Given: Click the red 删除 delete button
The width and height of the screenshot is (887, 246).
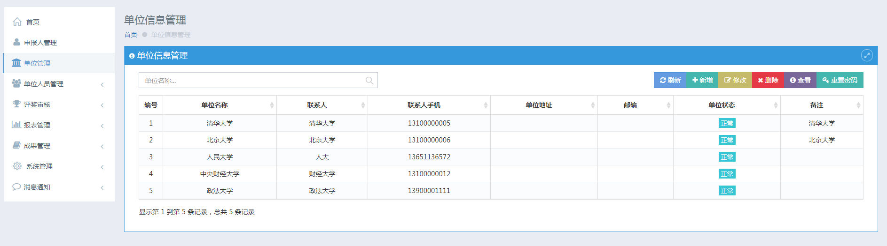Looking at the screenshot, I should click(768, 80).
